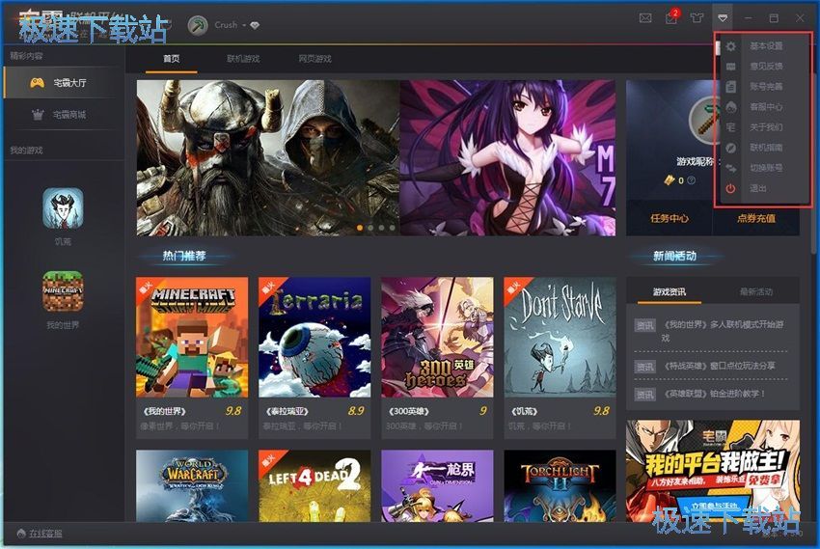The width and height of the screenshot is (820, 549).
Task: Open 客服中心 menu entry
Action: click(766, 107)
